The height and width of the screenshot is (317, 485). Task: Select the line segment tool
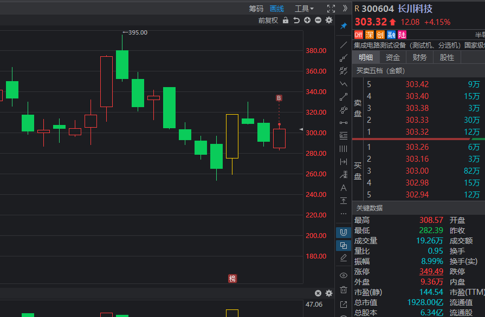344,97
